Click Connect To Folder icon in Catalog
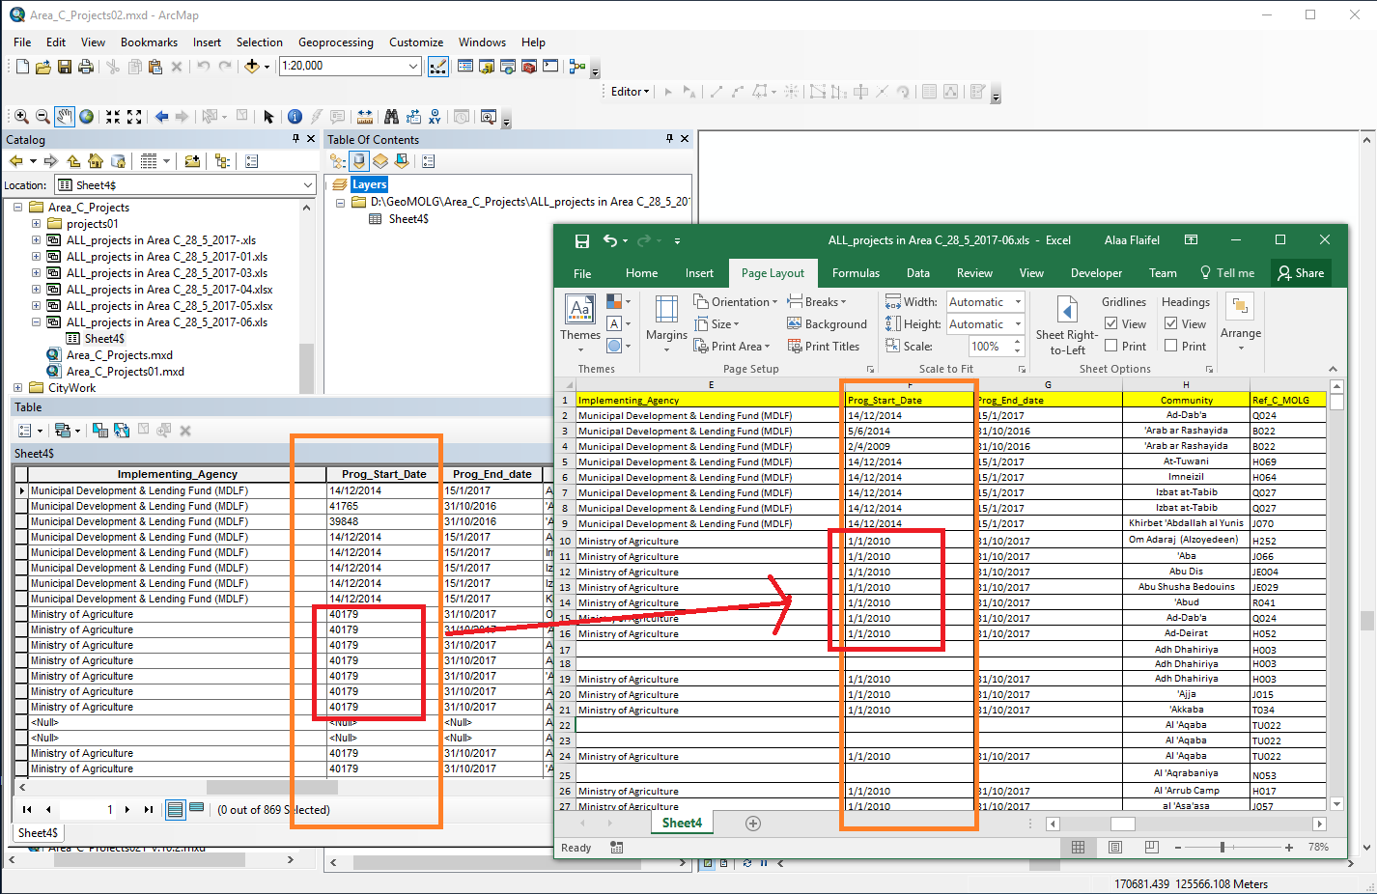This screenshot has width=1377, height=894. (192, 161)
